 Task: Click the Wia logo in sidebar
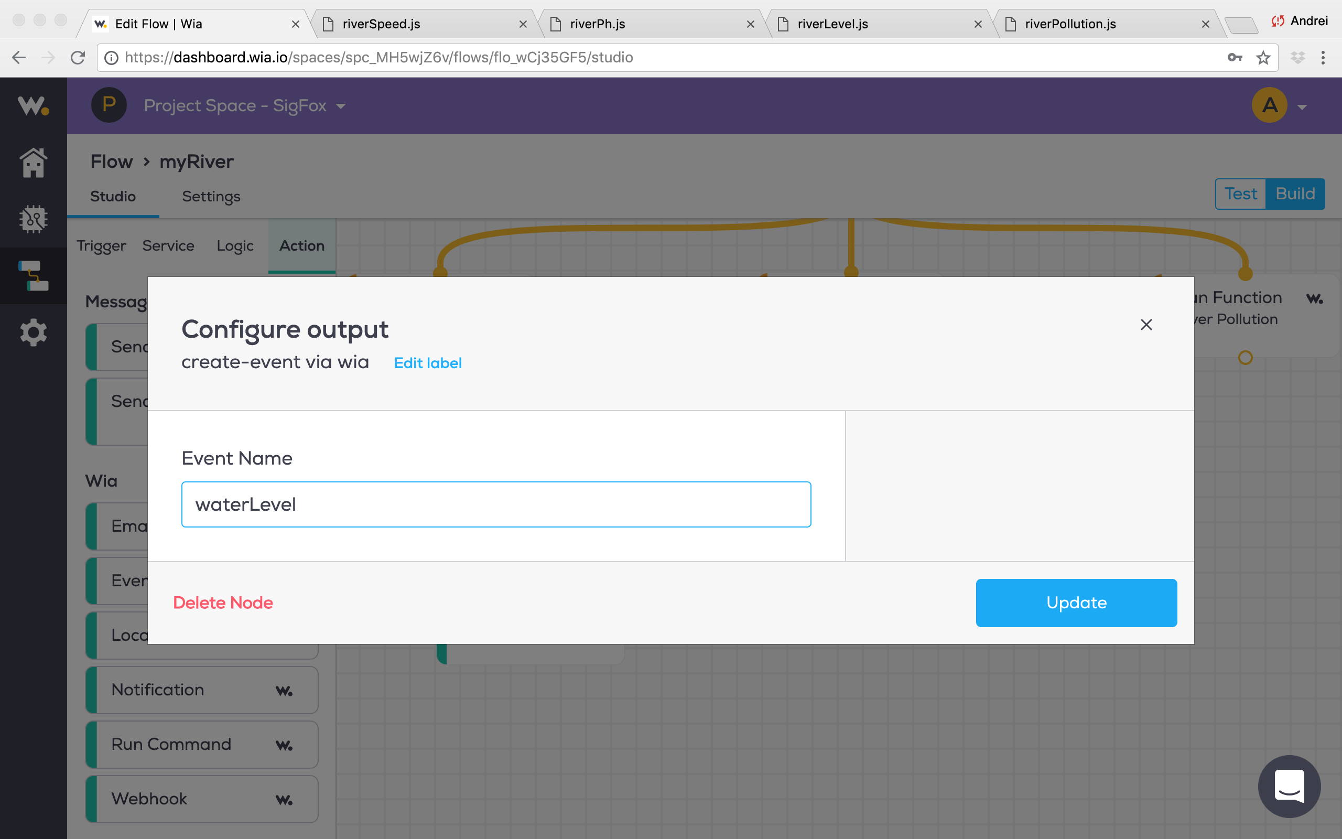click(33, 105)
